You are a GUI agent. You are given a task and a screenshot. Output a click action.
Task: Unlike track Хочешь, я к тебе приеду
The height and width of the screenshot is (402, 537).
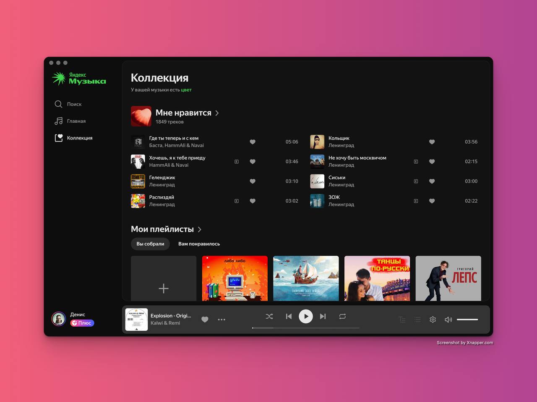point(253,162)
